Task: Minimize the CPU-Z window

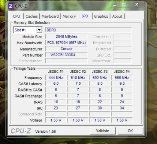Action: (x=115, y=5)
